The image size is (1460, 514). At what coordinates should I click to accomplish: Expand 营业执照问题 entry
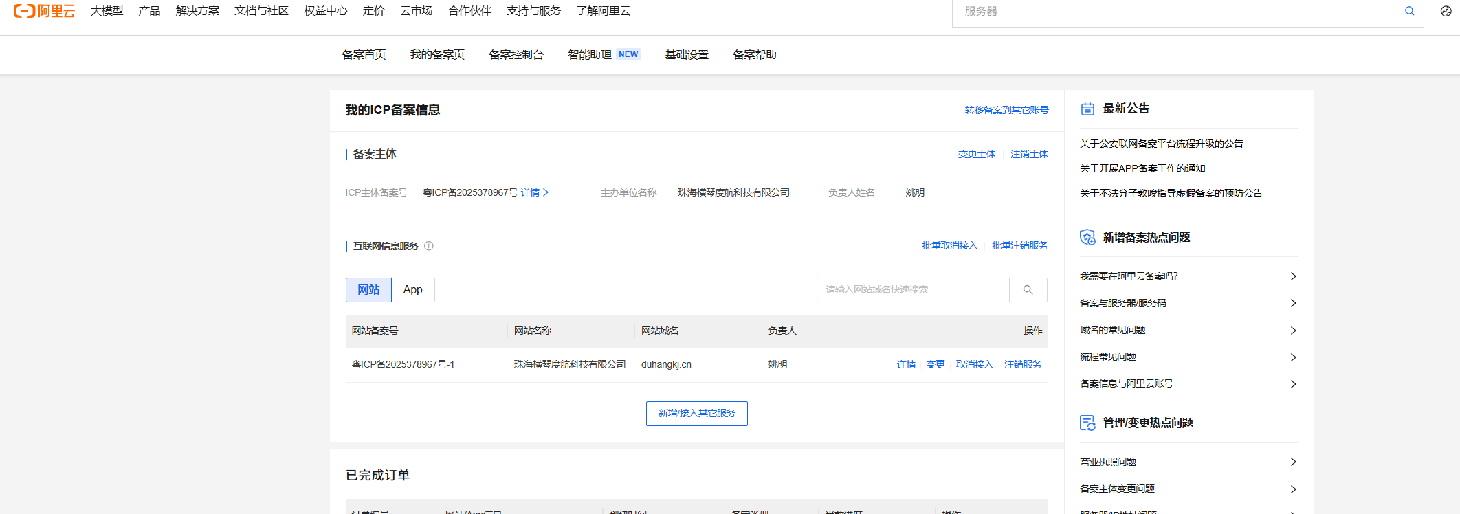click(x=1188, y=462)
